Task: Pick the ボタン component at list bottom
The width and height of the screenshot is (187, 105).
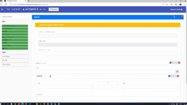Action: (x=15, y=49)
